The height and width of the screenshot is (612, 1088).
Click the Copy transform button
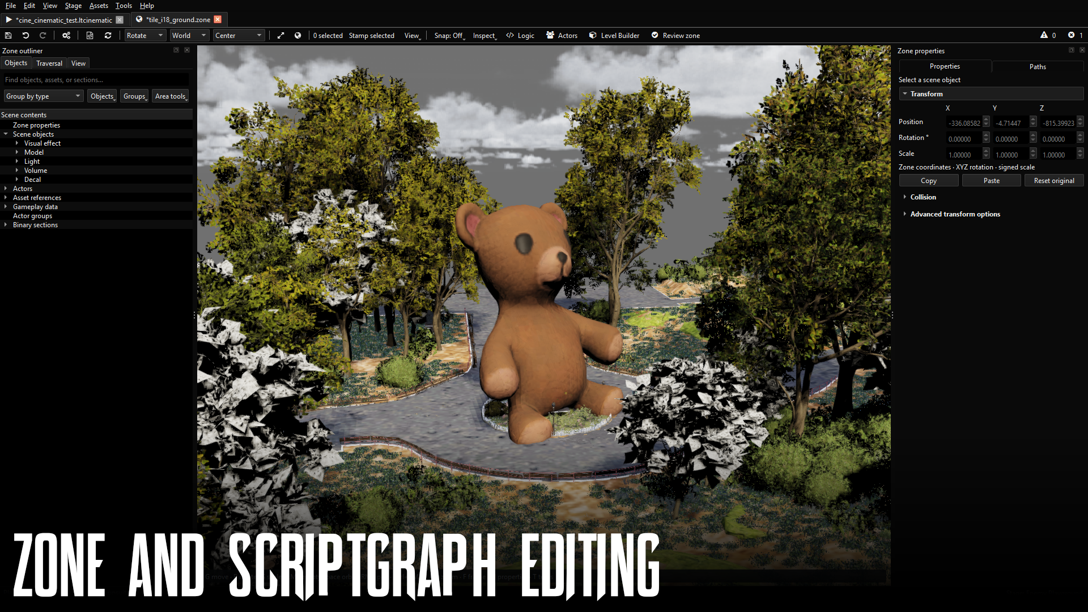click(x=929, y=180)
